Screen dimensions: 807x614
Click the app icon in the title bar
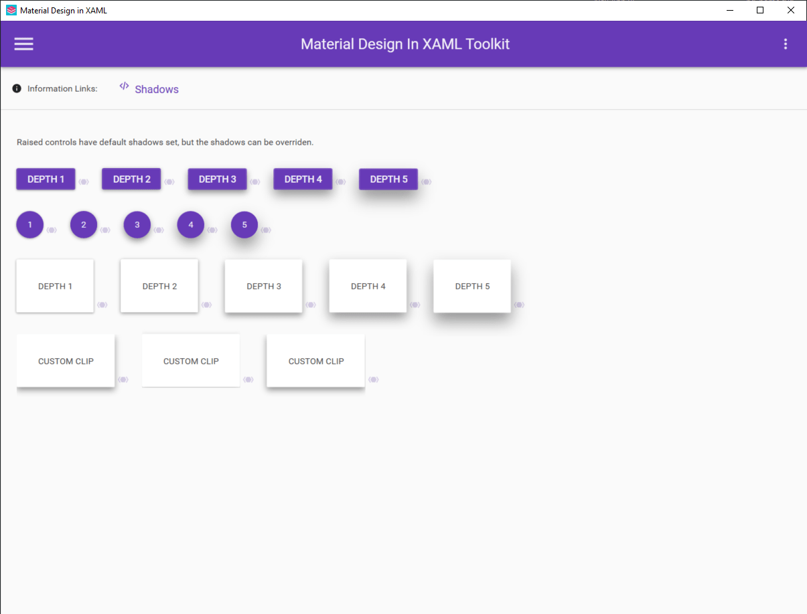(11, 10)
